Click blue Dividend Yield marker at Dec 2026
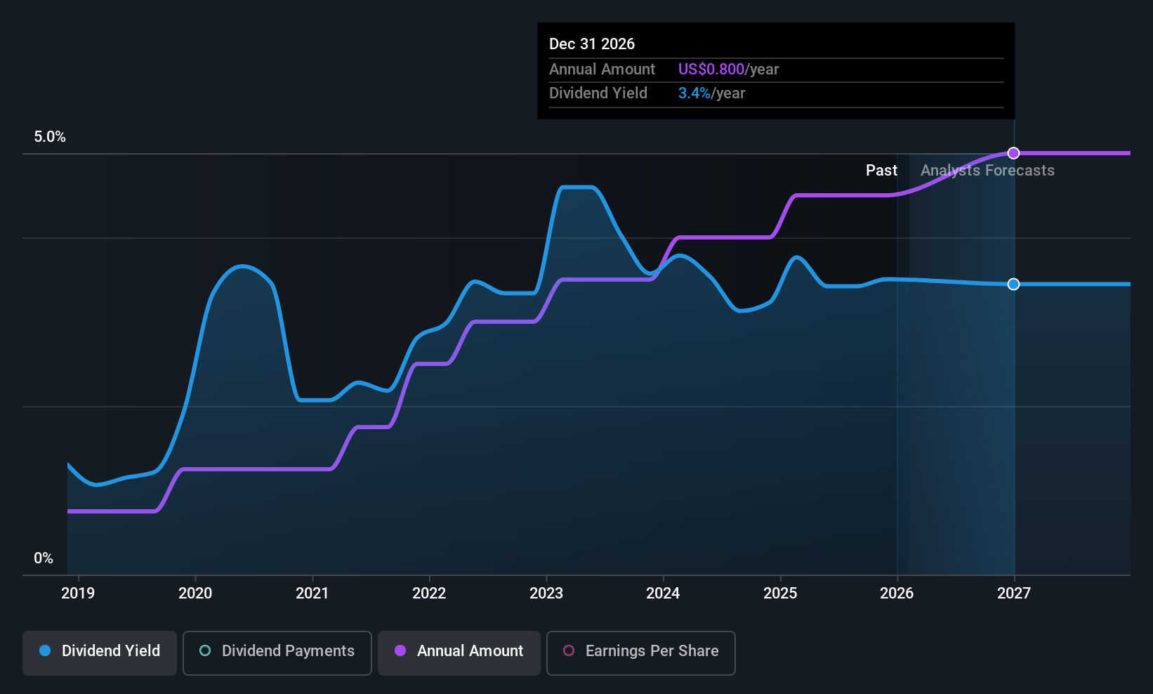This screenshot has width=1153, height=694. coord(1013,284)
